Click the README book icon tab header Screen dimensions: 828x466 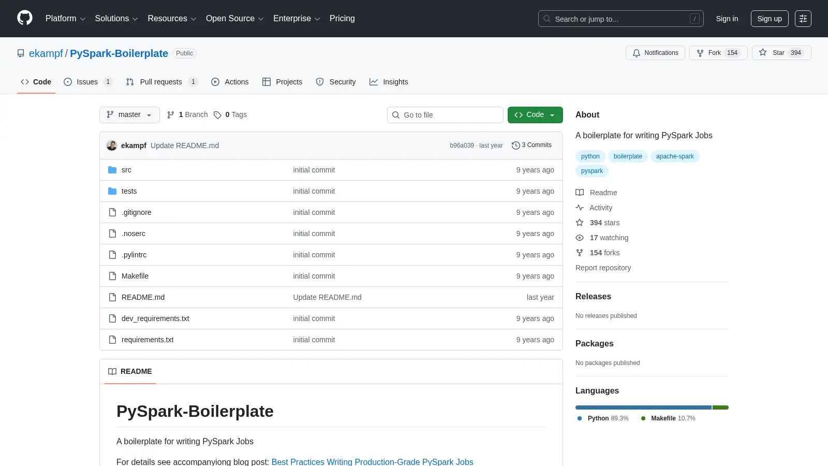(112, 371)
